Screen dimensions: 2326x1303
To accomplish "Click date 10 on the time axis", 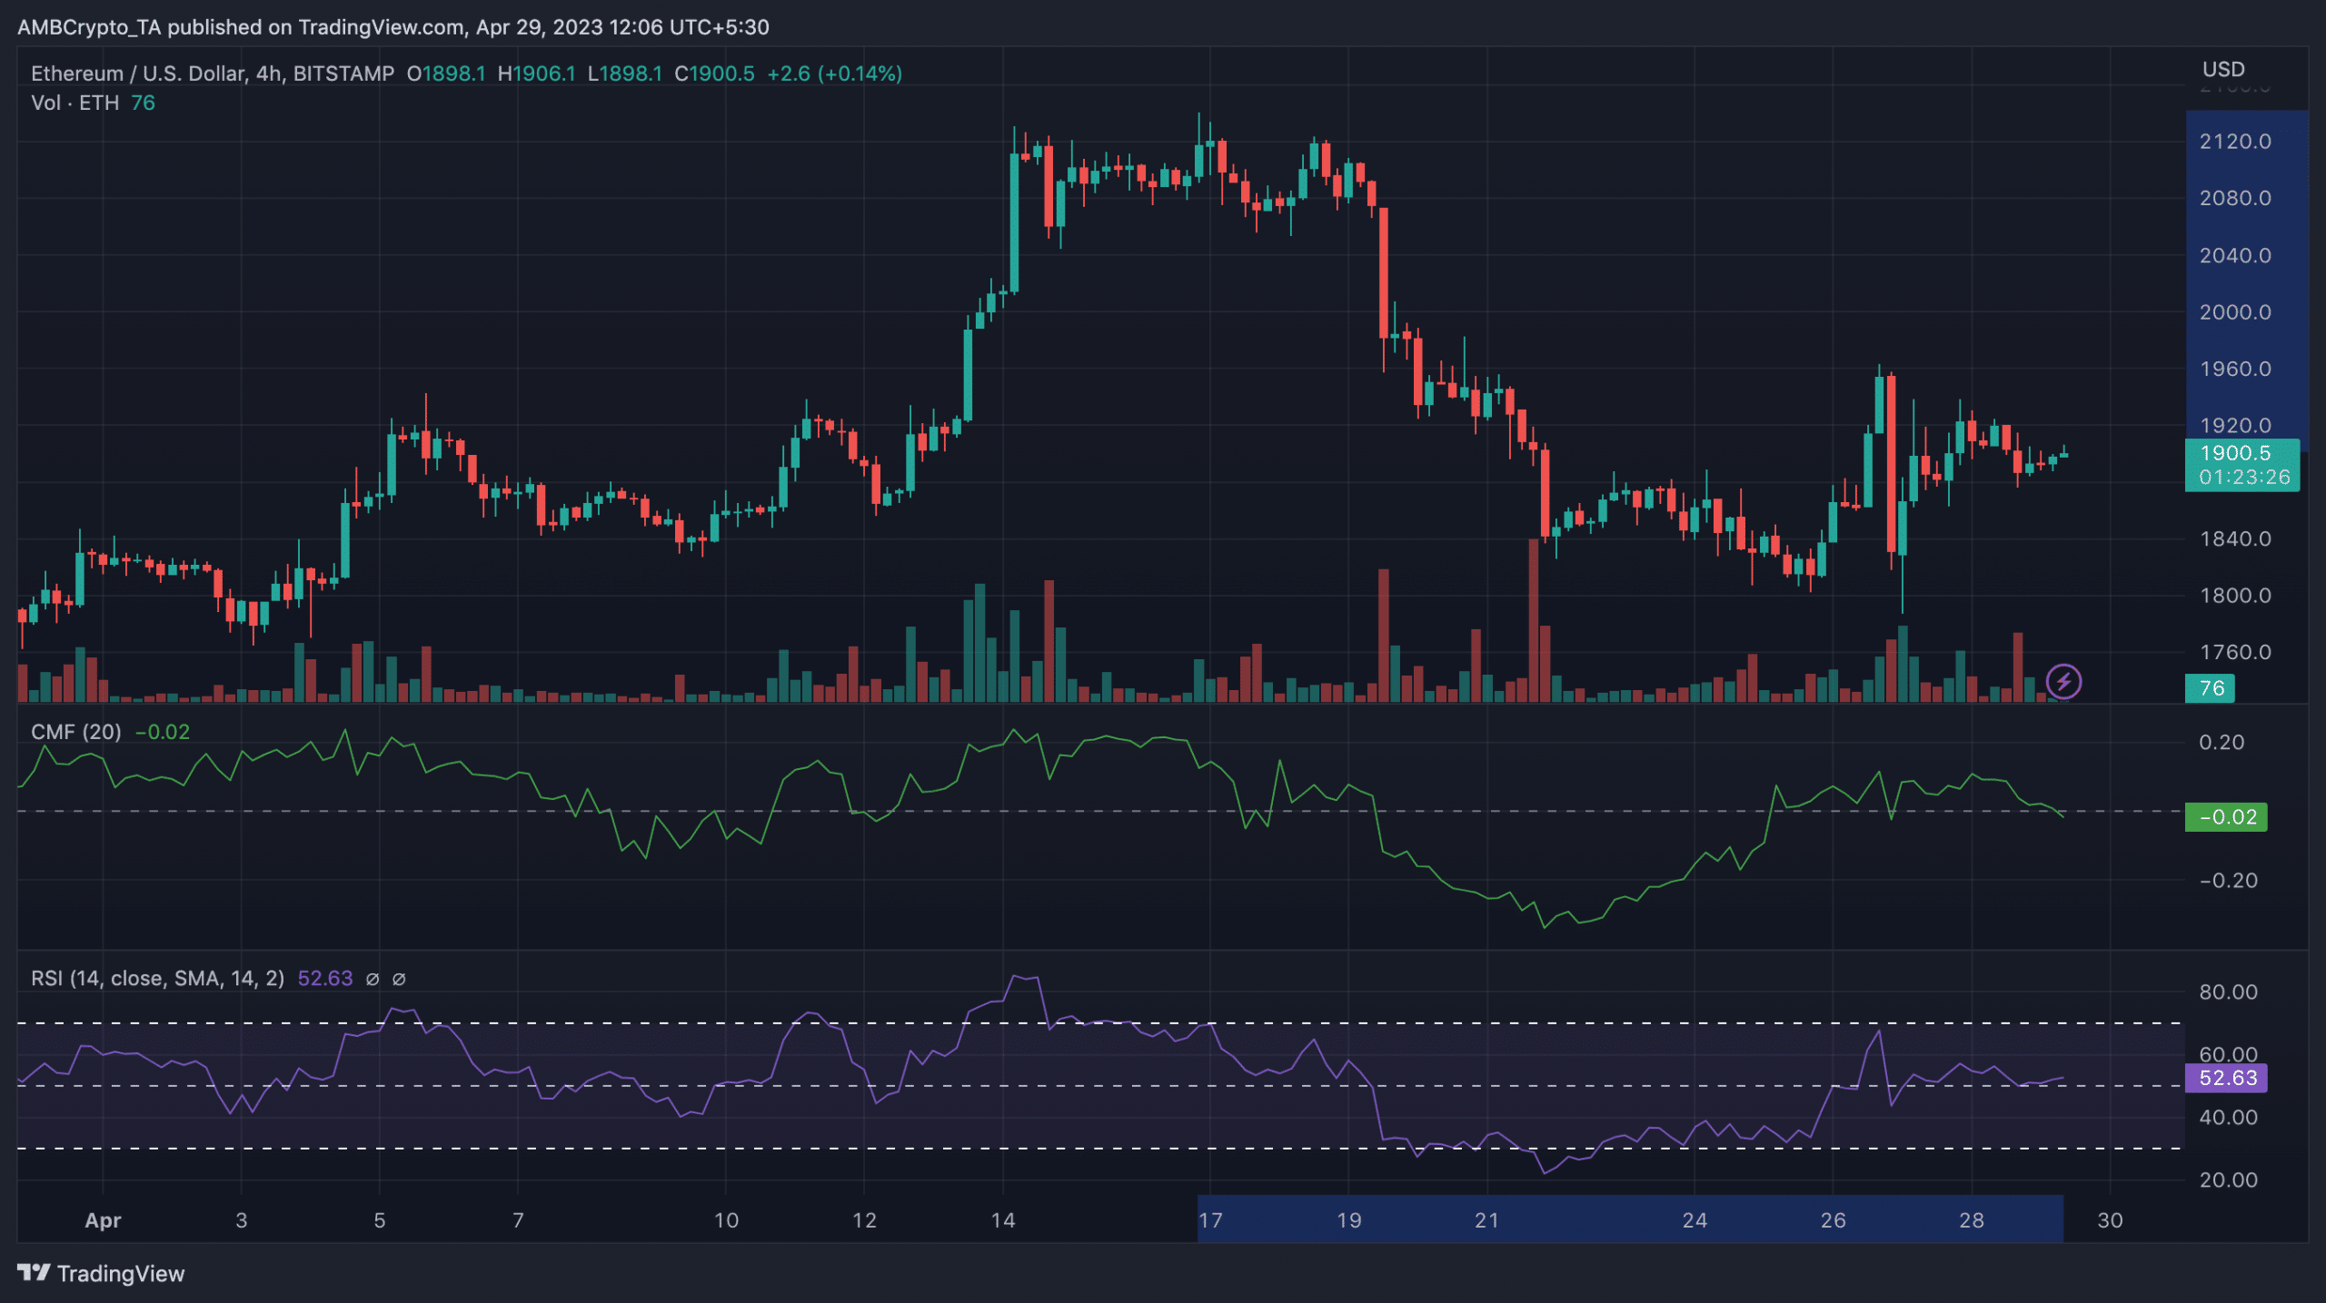I will click(726, 1220).
